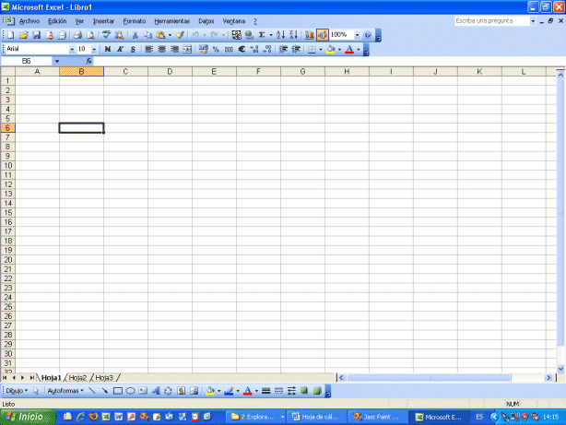Paste clipboard contents
This screenshot has width=566, height=425.
(161, 35)
